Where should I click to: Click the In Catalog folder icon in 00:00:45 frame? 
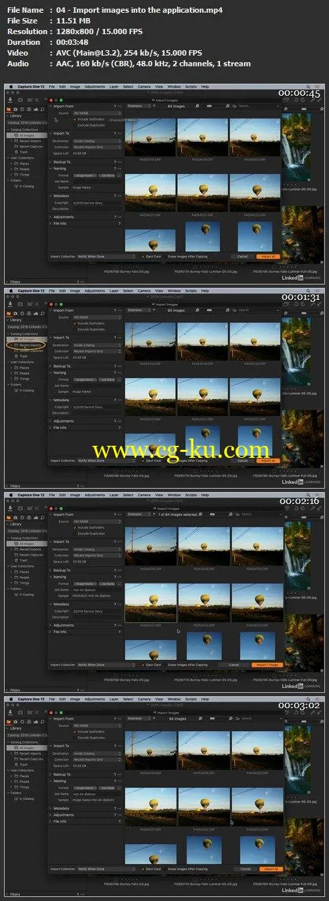click(16, 185)
